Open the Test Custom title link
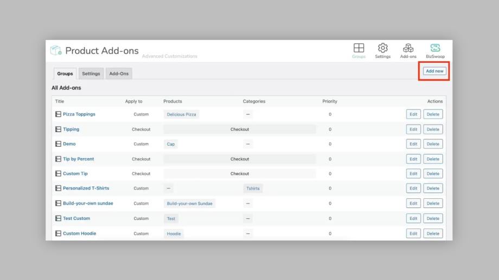The width and height of the screenshot is (499, 280). coord(76,218)
